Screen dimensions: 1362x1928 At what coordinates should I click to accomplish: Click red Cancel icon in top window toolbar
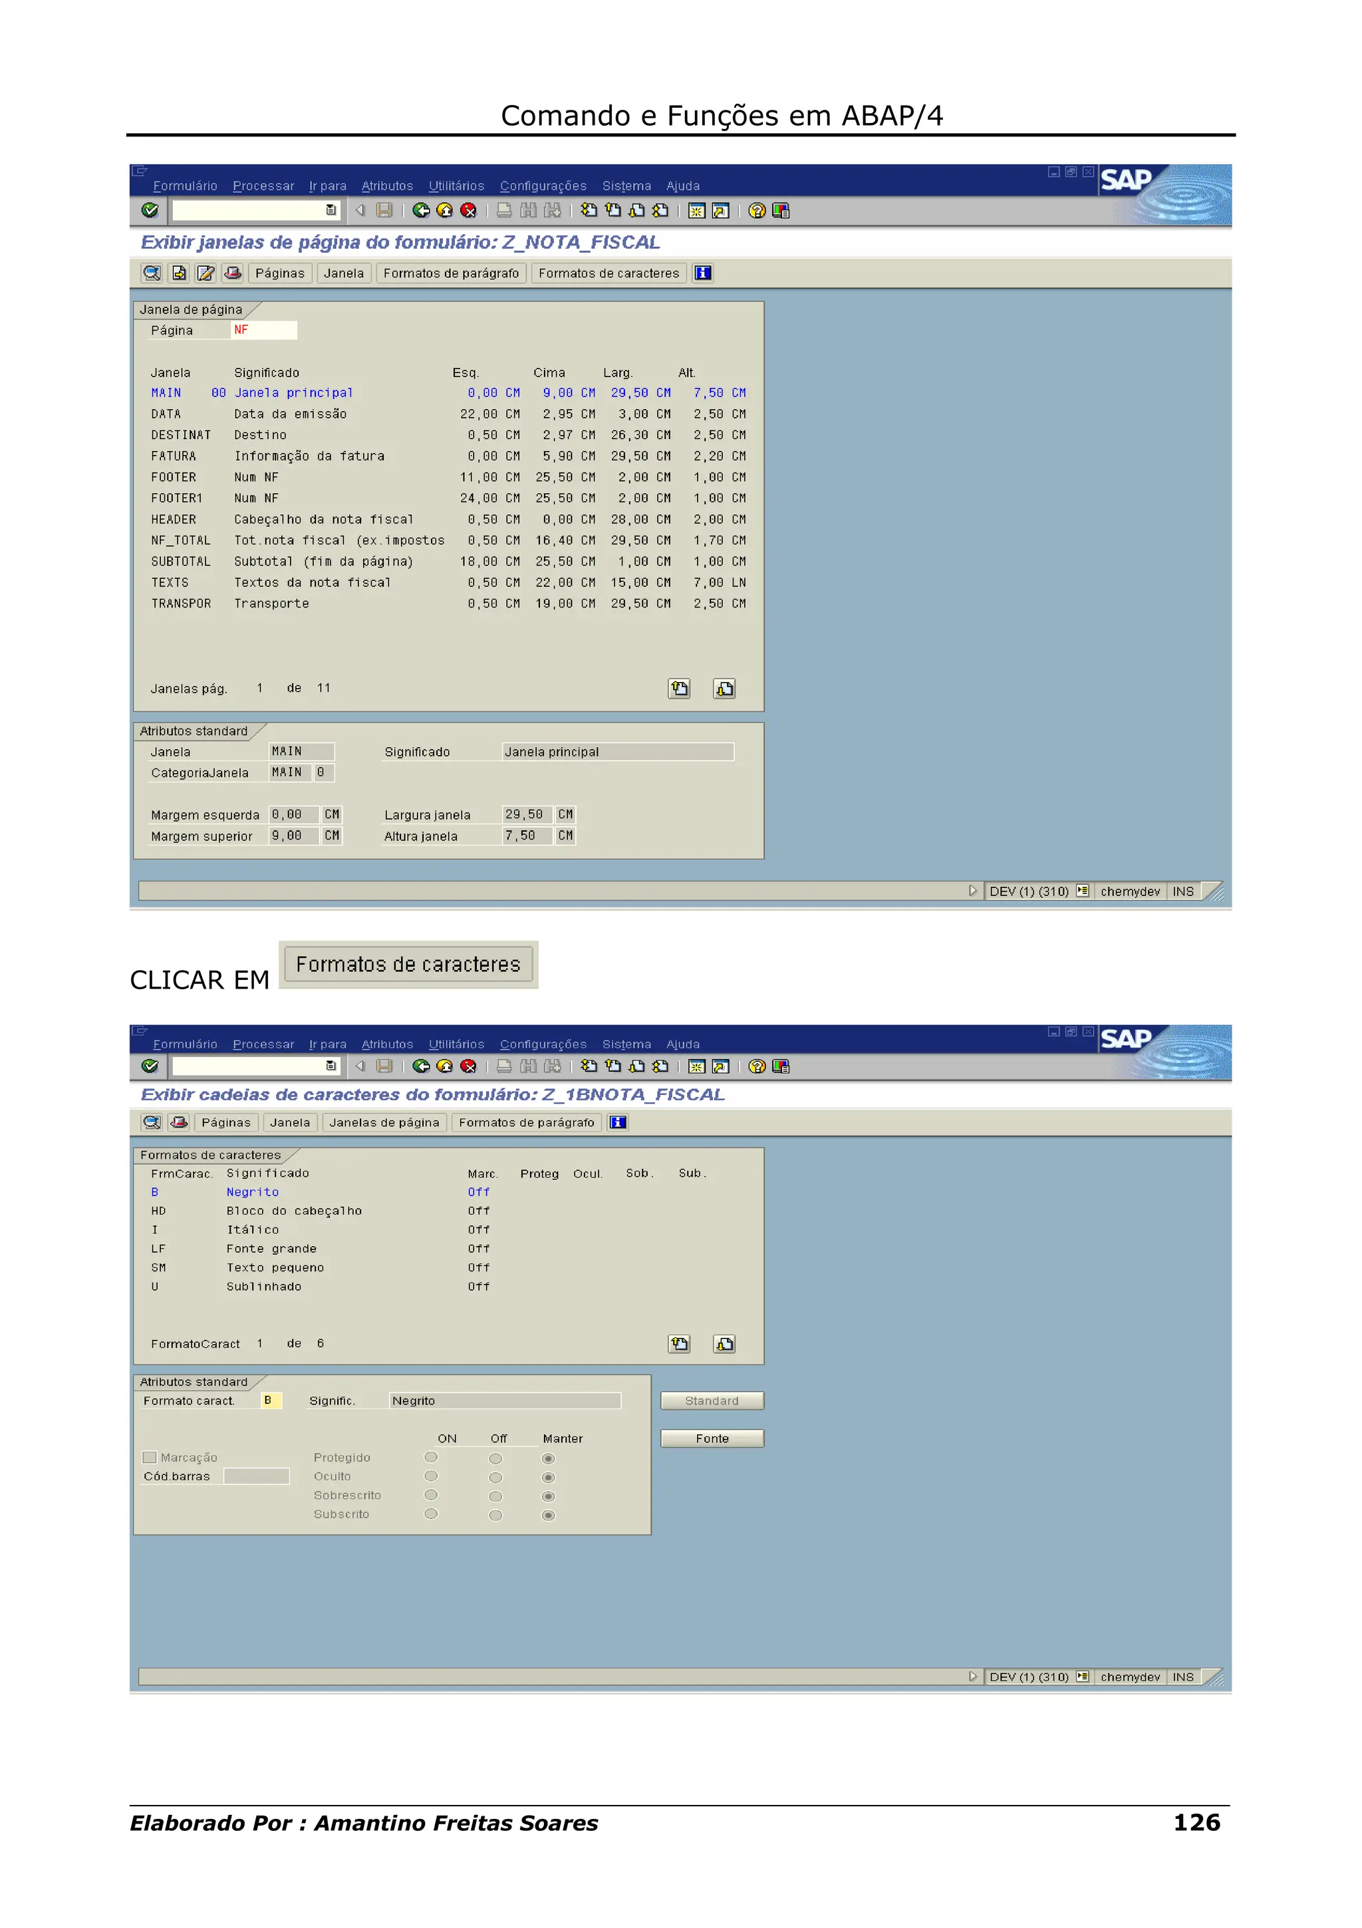(x=468, y=210)
